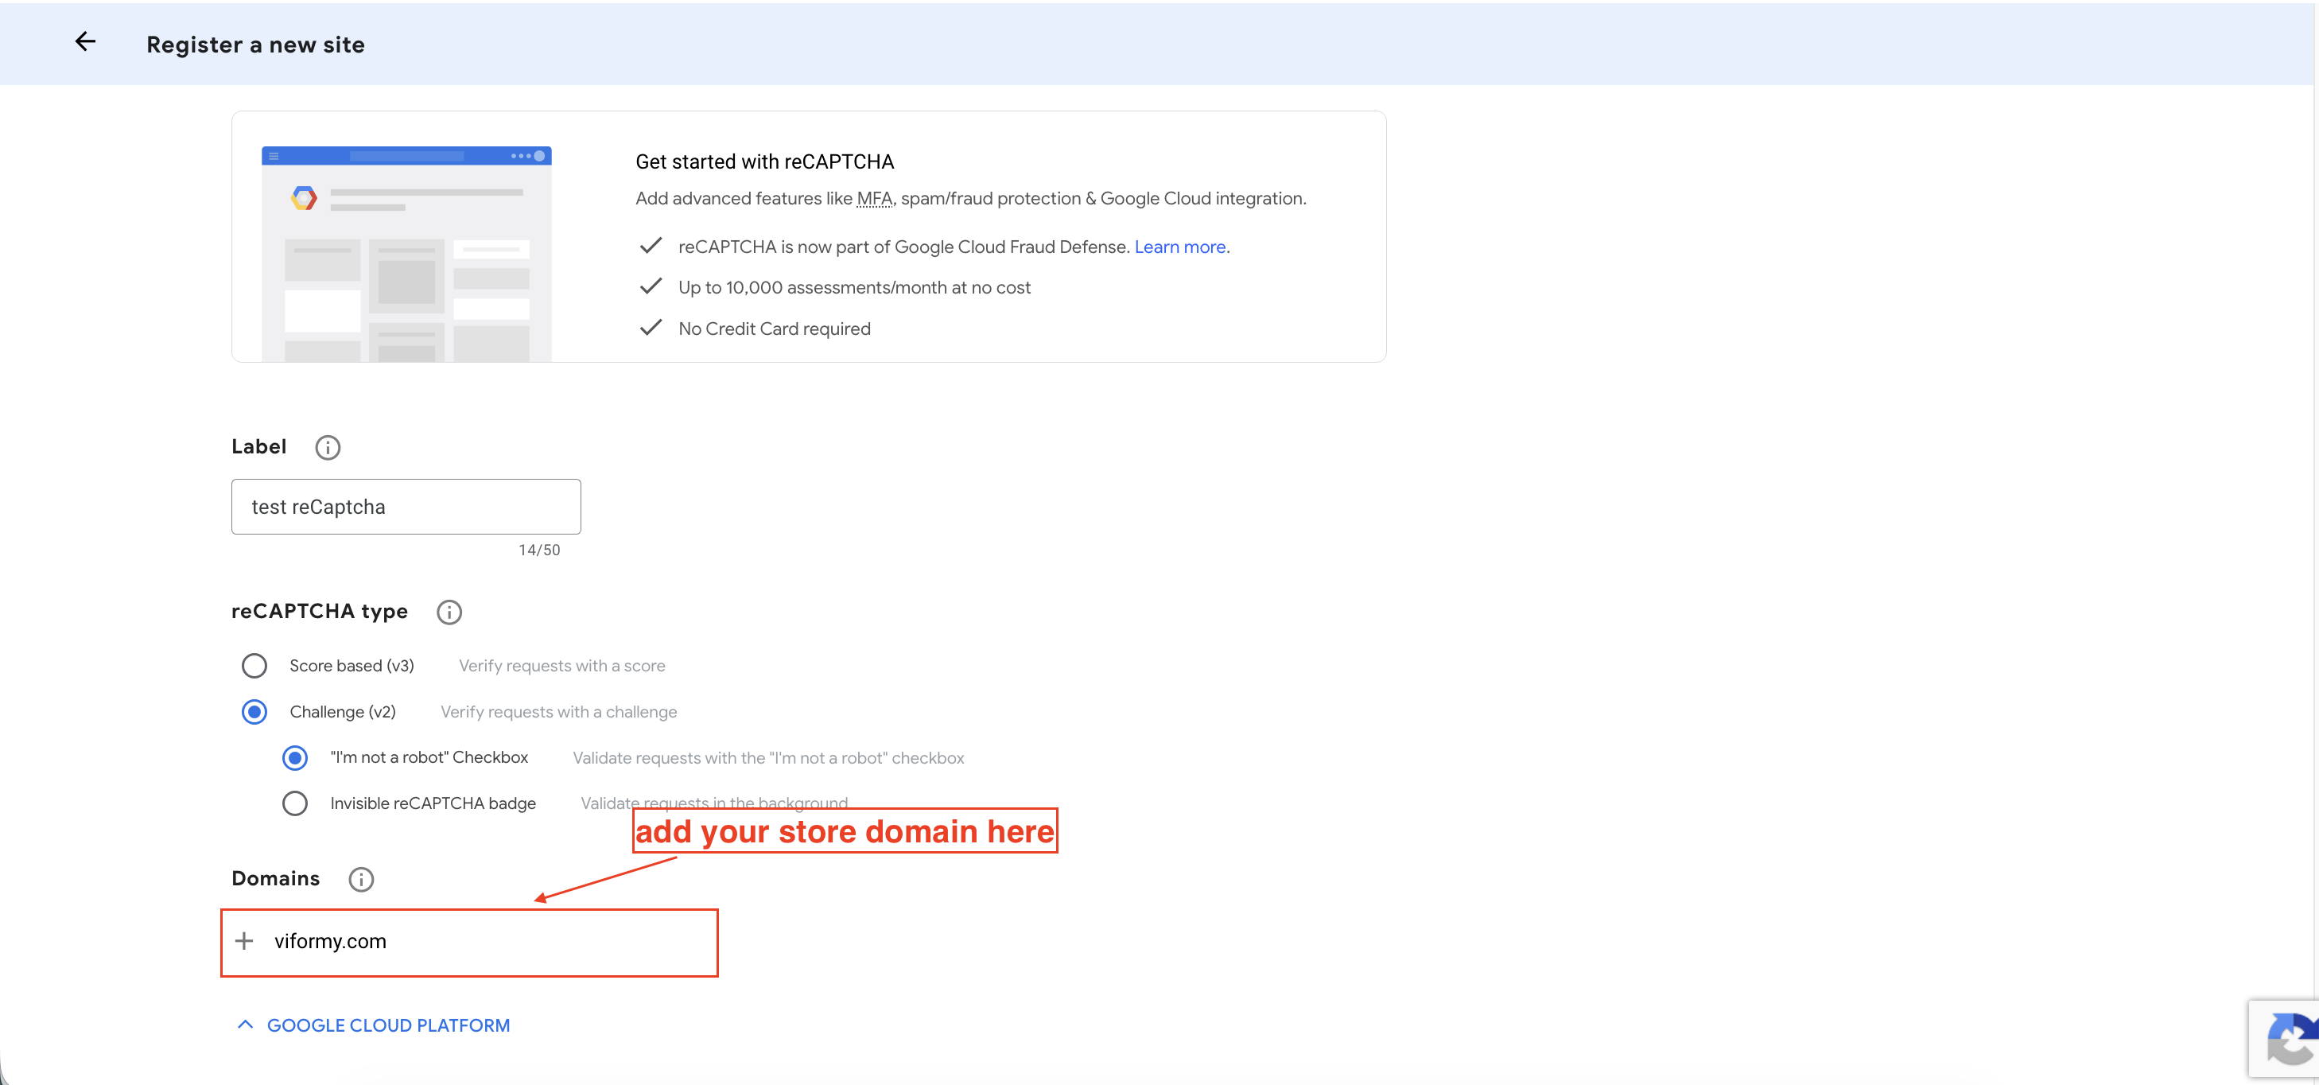Click "Verify requests with a challenge" description
The height and width of the screenshot is (1085, 2319).
coord(558,711)
